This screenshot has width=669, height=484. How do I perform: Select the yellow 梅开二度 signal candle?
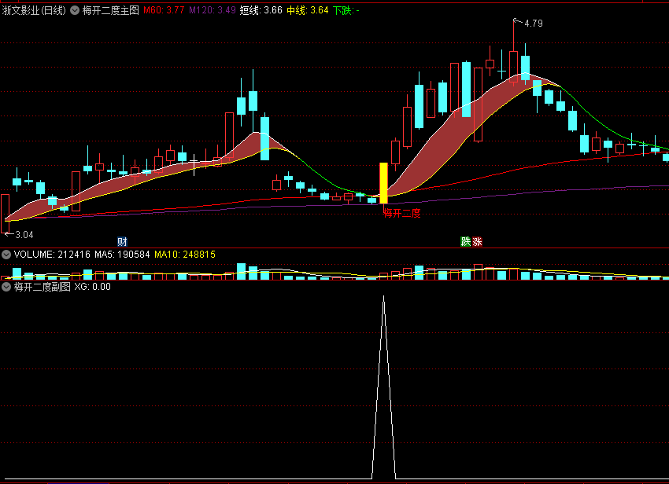pyautogui.click(x=383, y=183)
